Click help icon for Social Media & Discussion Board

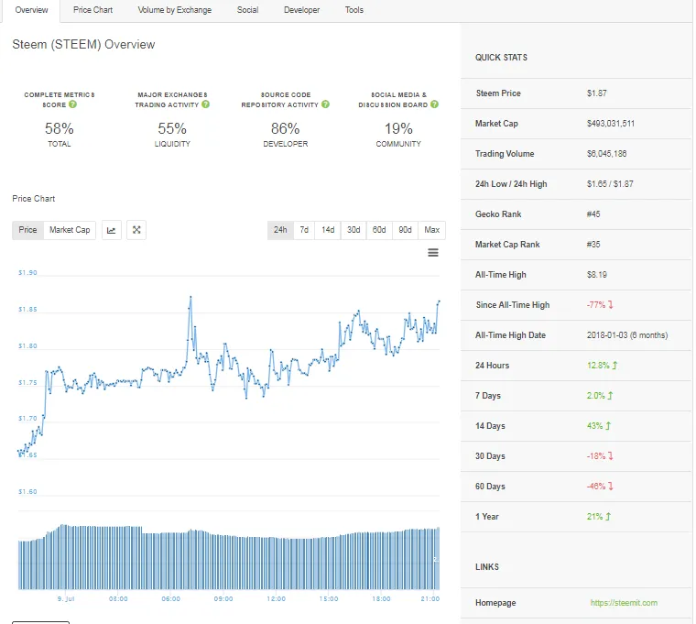(435, 104)
